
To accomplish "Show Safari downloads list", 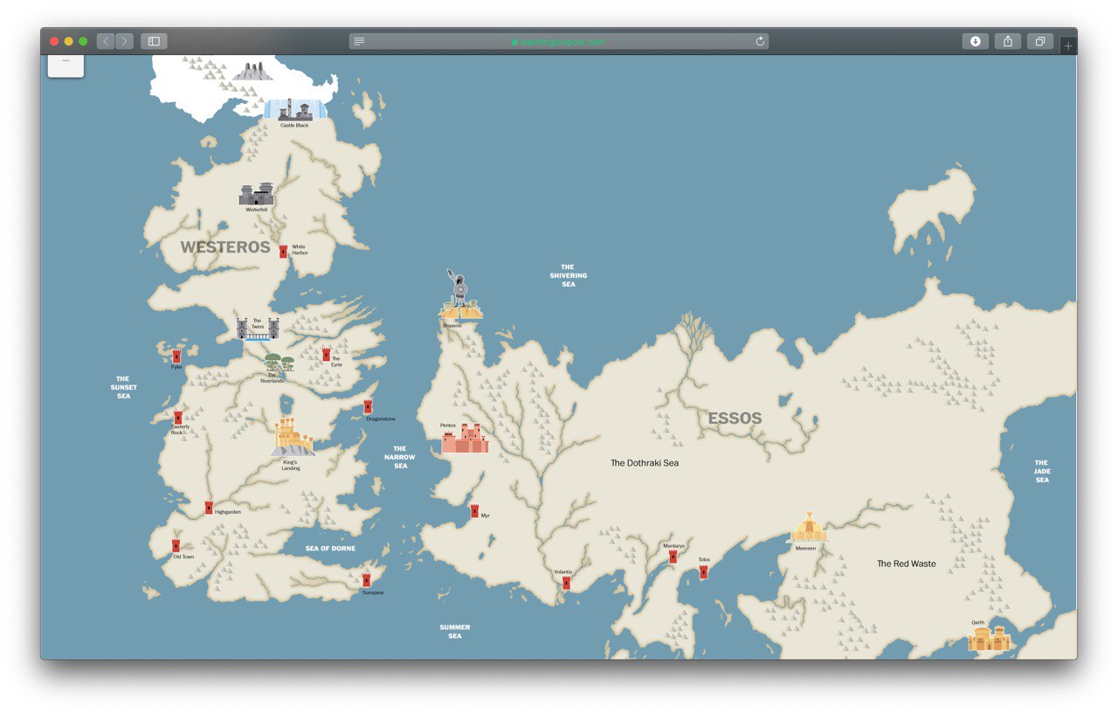I will click(976, 41).
